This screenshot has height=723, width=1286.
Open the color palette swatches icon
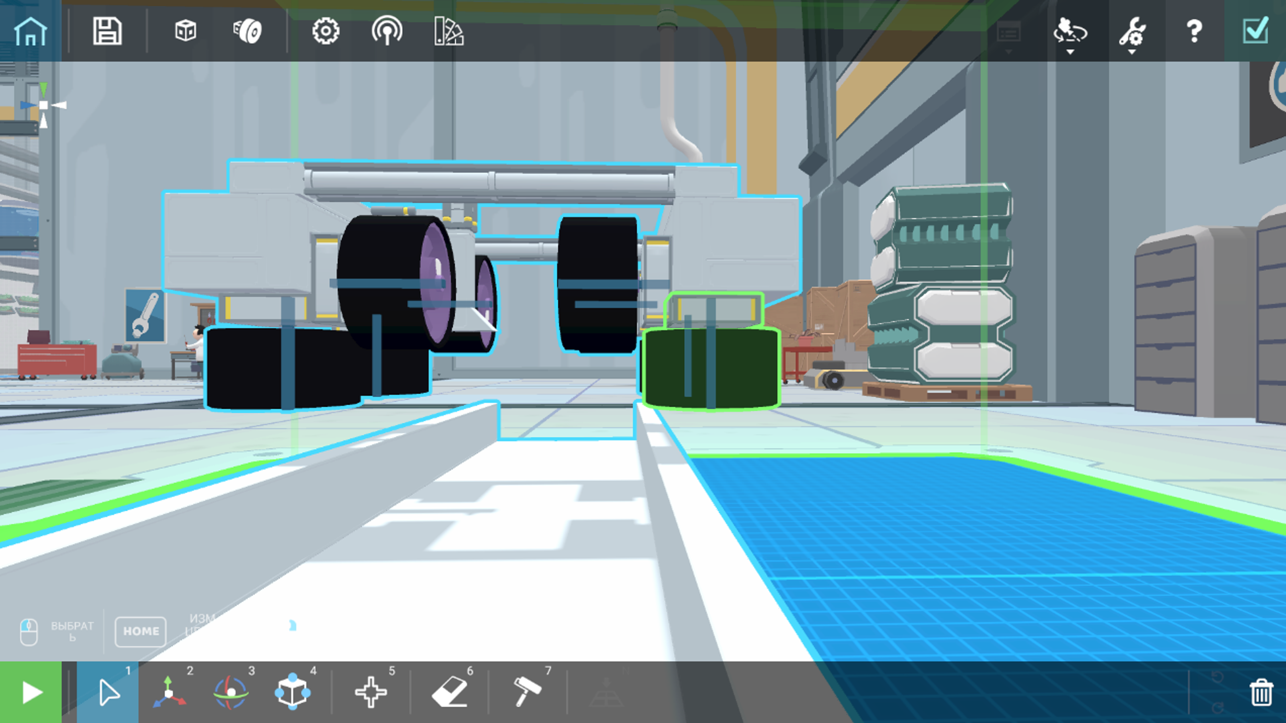point(449,31)
